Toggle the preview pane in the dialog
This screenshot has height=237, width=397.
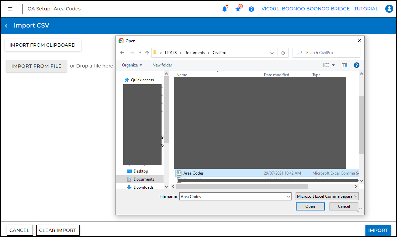(x=344, y=65)
